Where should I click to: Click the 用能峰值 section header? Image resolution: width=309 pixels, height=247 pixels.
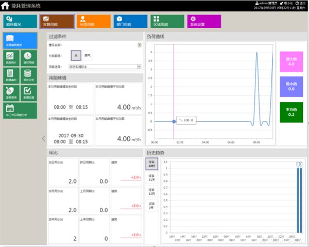(x=58, y=78)
